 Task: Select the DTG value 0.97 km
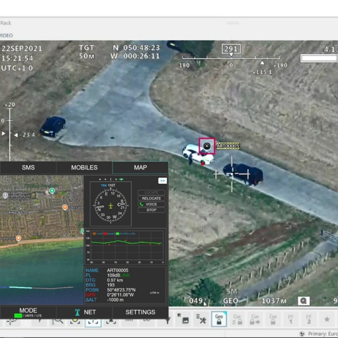(x=115, y=280)
